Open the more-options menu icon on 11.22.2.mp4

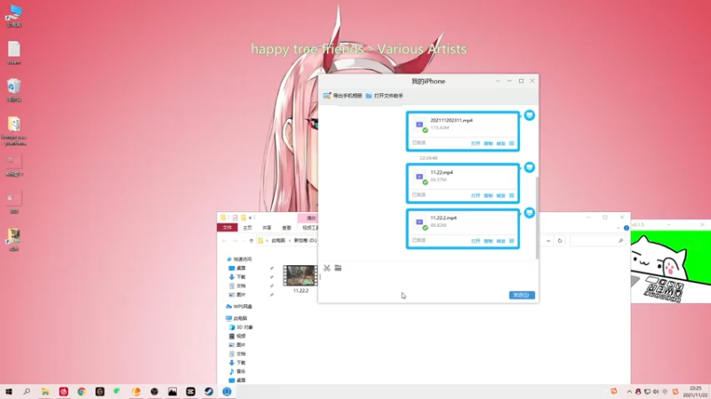coord(512,241)
